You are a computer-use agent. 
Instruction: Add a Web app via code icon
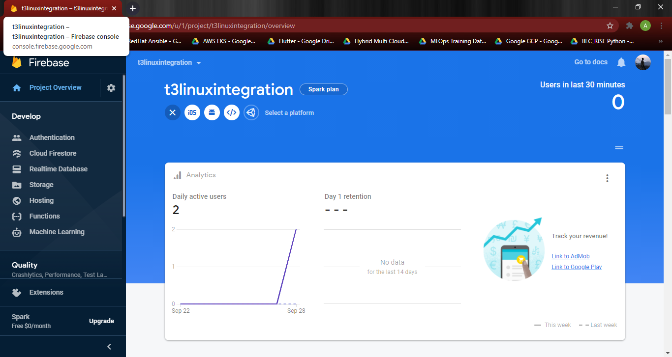coord(232,112)
